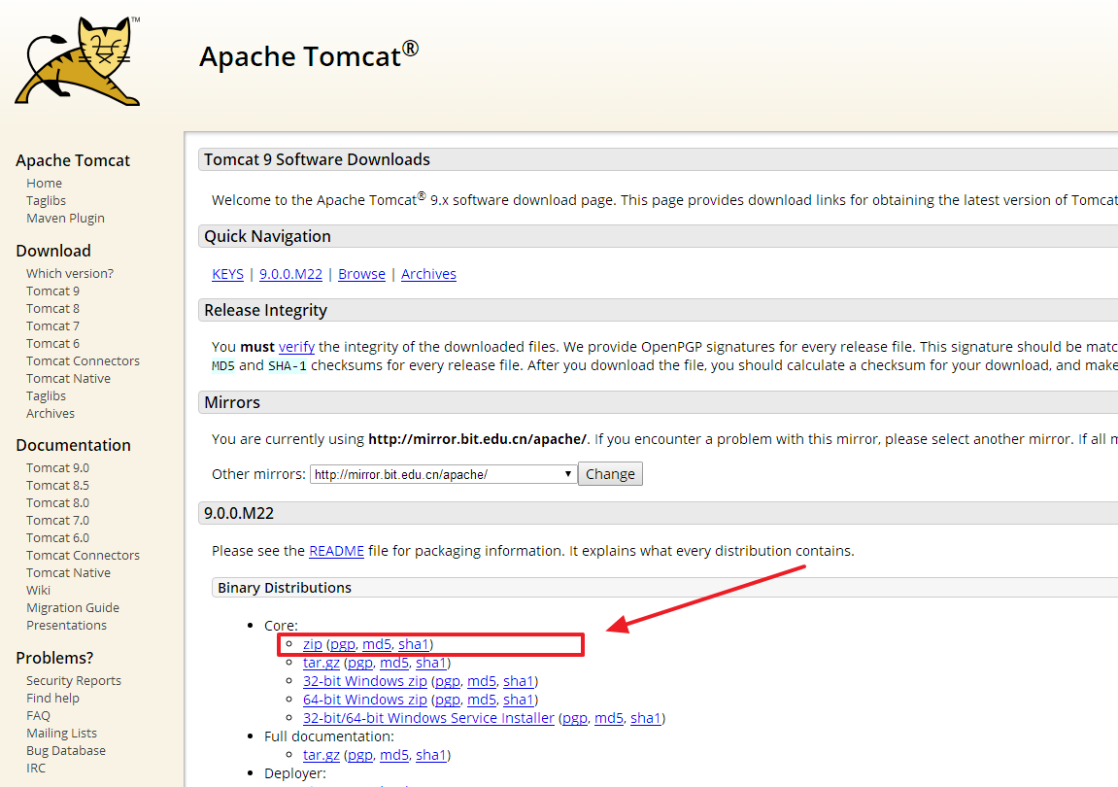Open pgp for 64-bit Windows zip
The width and height of the screenshot is (1118, 787).
coord(448,700)
